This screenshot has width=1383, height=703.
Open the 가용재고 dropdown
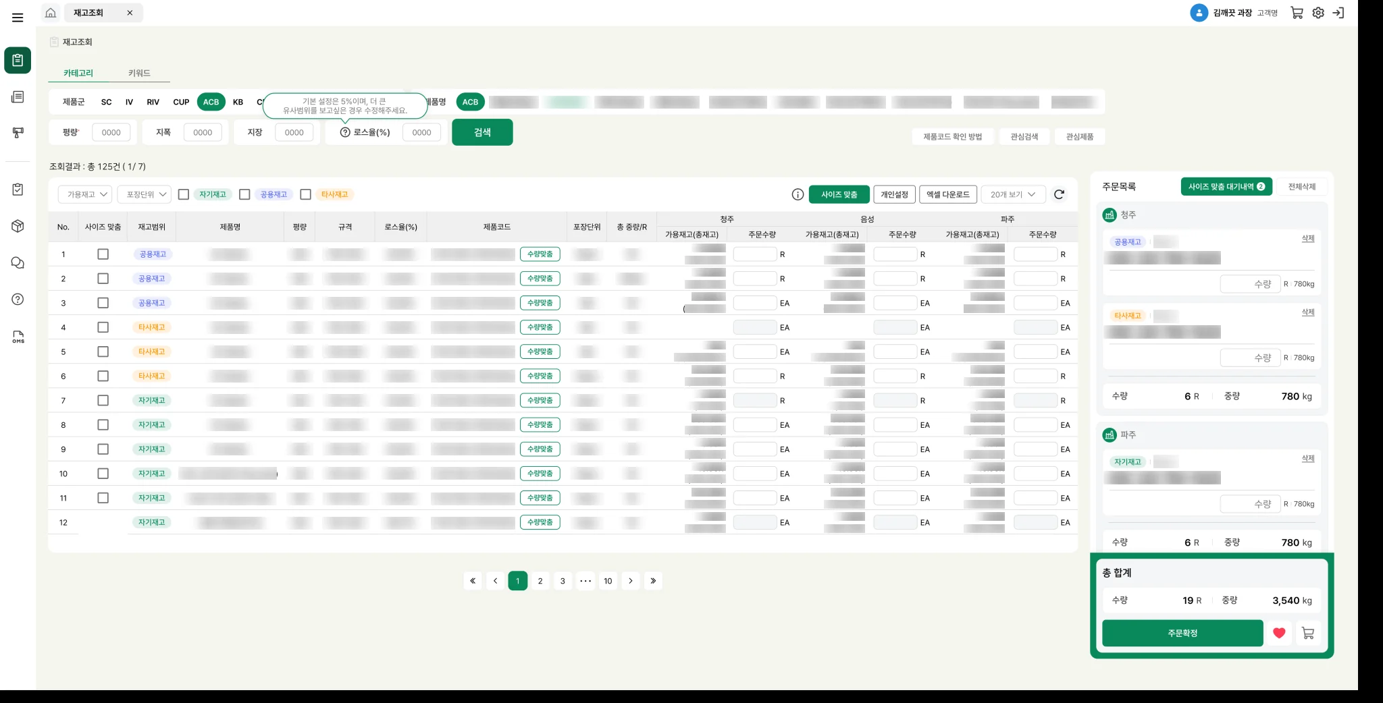[x=85, y=194]
